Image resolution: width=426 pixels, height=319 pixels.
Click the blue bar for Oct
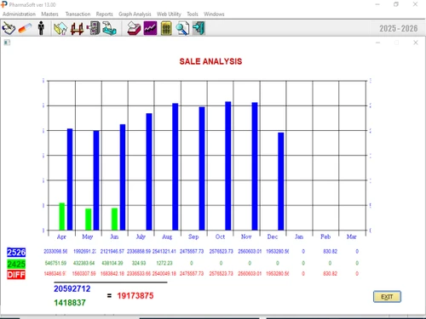[x=228, y=166]
